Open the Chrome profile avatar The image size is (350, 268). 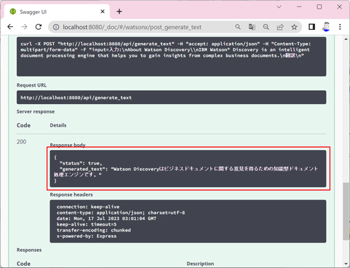click(x=326, y=27)
